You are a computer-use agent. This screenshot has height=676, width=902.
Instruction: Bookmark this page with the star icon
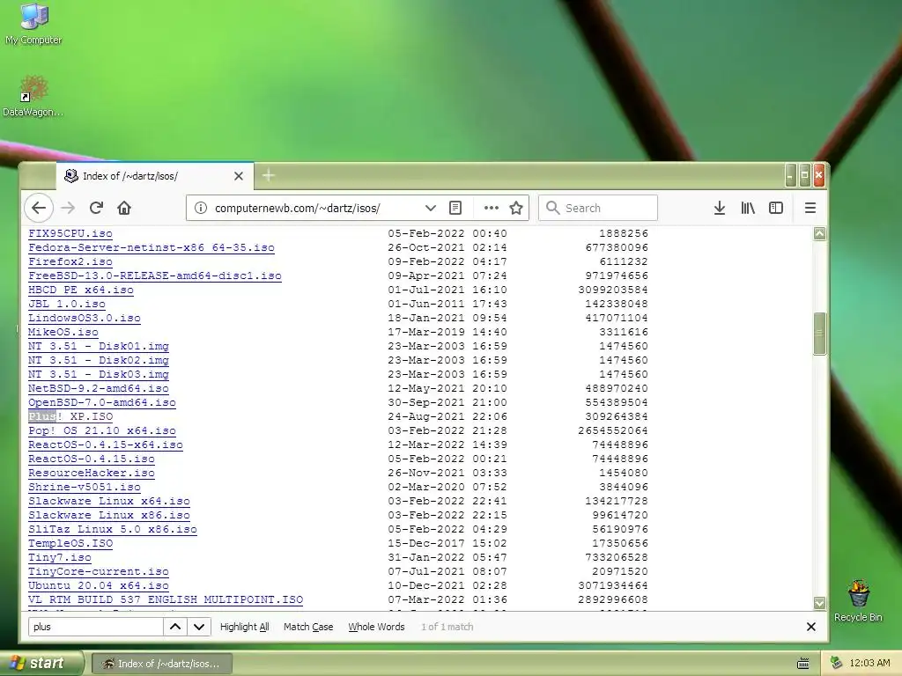click(x=516, y=208)
